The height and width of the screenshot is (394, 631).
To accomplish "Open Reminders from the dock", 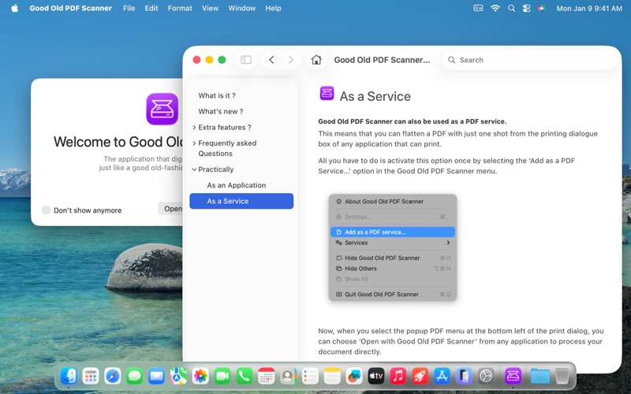I will click(310, 377).
